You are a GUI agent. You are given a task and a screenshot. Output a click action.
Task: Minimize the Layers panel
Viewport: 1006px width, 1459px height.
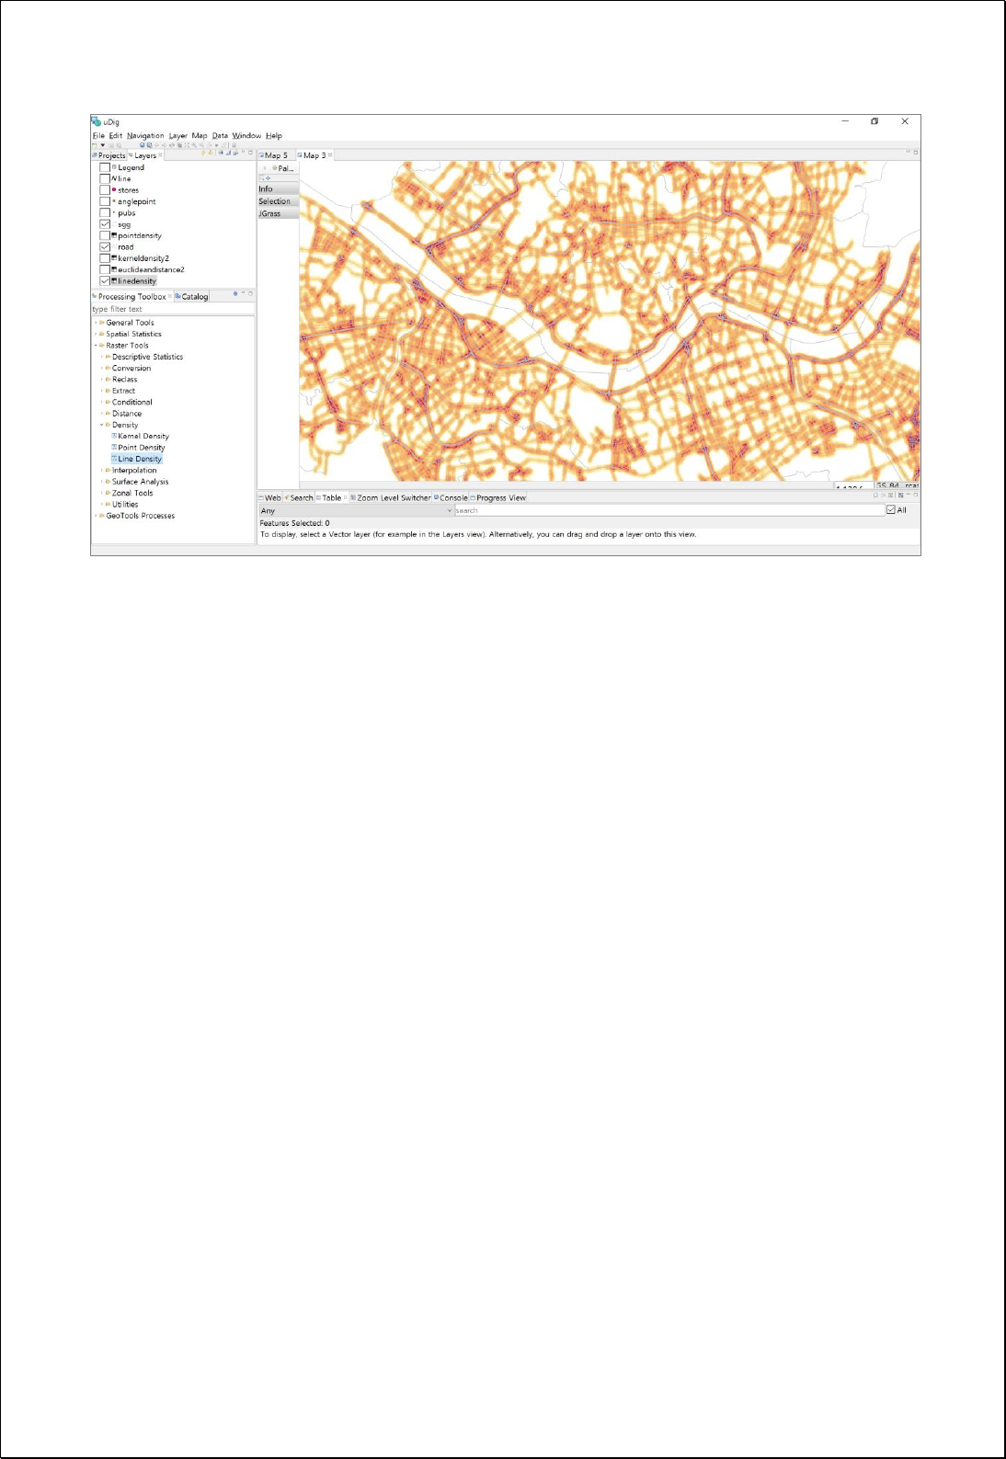tap(244, 153)
